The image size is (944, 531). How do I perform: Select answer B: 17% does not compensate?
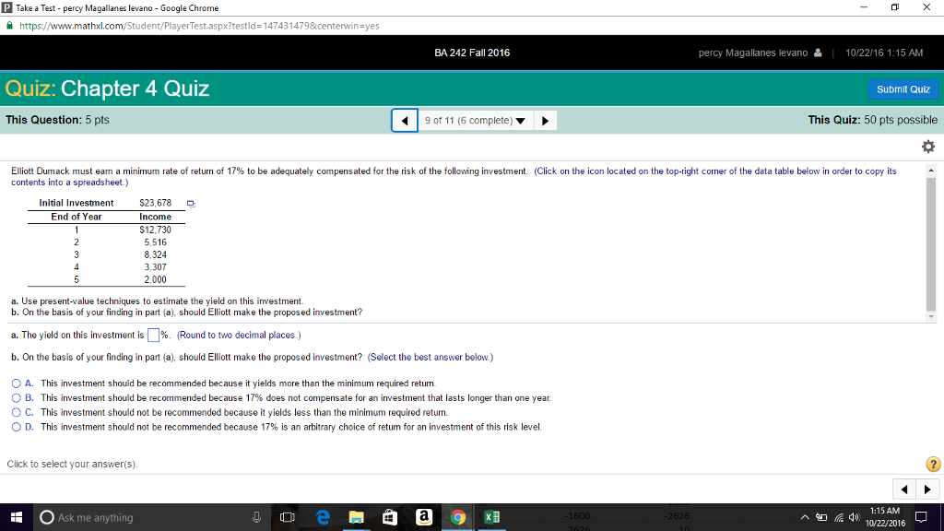click(x=17, y=398)
